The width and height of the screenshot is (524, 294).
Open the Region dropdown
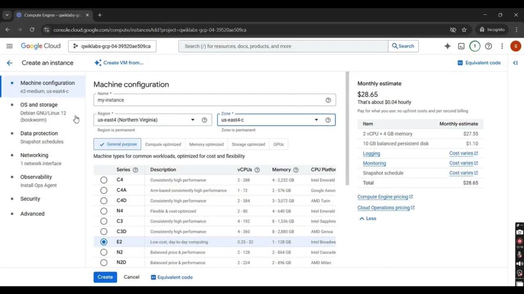point(147,120)
